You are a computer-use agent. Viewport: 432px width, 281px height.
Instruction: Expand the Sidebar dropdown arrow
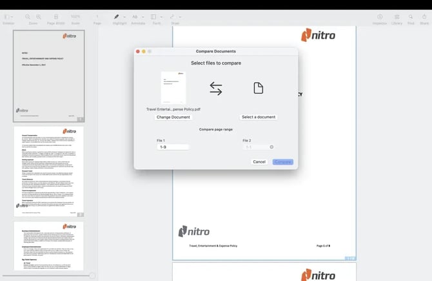pos(12,17)
